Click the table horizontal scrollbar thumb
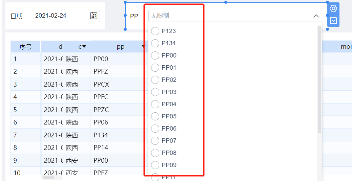This screenshot has height=181, width=352. click(49, 177)
